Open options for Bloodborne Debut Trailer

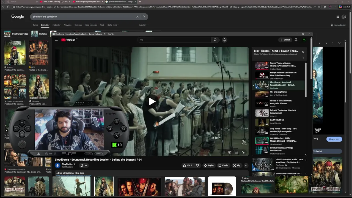tap(306, 160)
